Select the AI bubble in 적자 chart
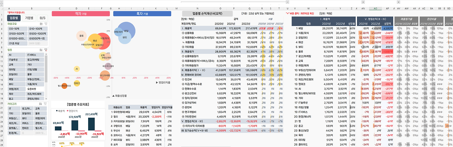This screenshot has width=453, height=147. pyautogui.click(x=76, y=69)
